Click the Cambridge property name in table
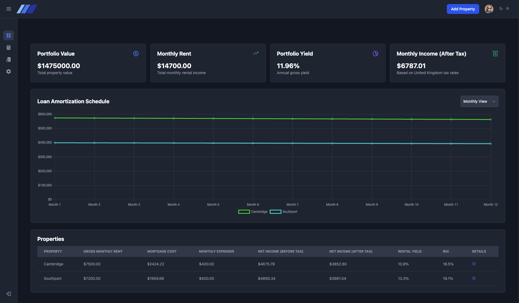The image size is (519, 303). click(x=53, y=264)
